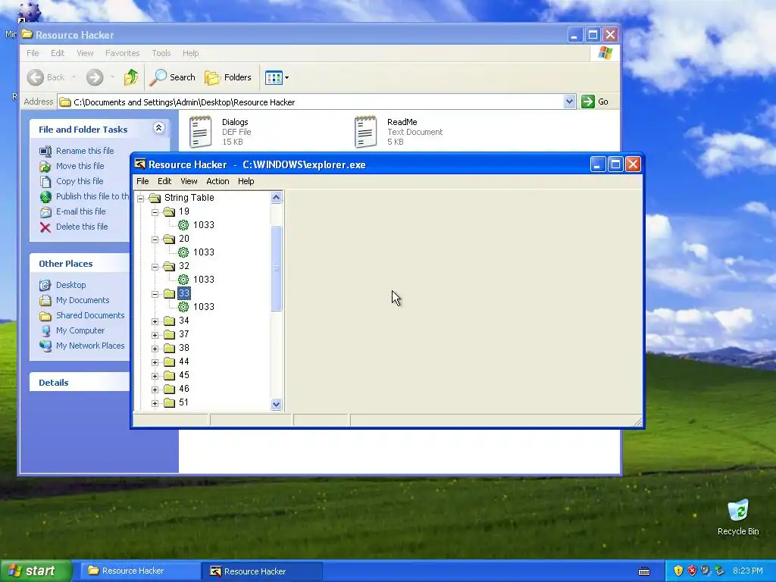Expand folder 44 in the tree
Viewport: 776px width, 582px height.
[x=155, y=362]
